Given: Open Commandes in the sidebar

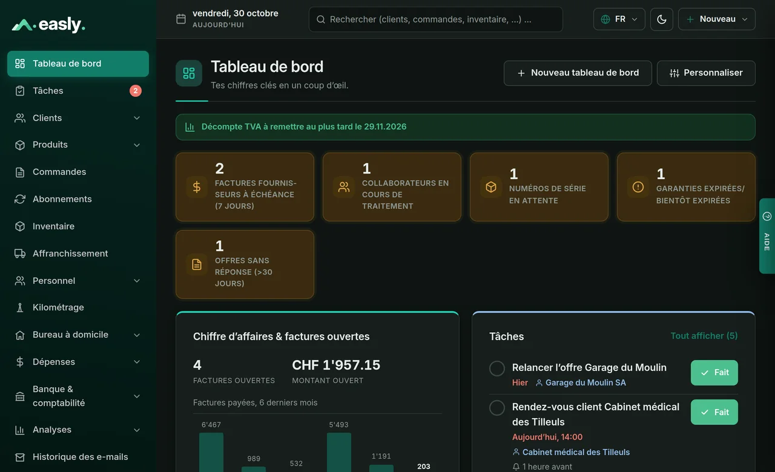Looking at the screenshot, I should (78, 172).
